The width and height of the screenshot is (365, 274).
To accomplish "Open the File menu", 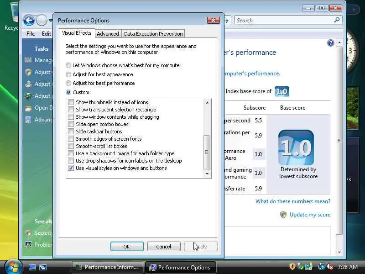I will [31, 33].
